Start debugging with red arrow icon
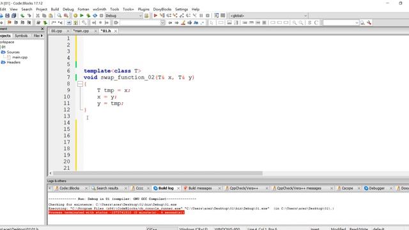This screenshot has height=230, width=409. tap(155, 15)
